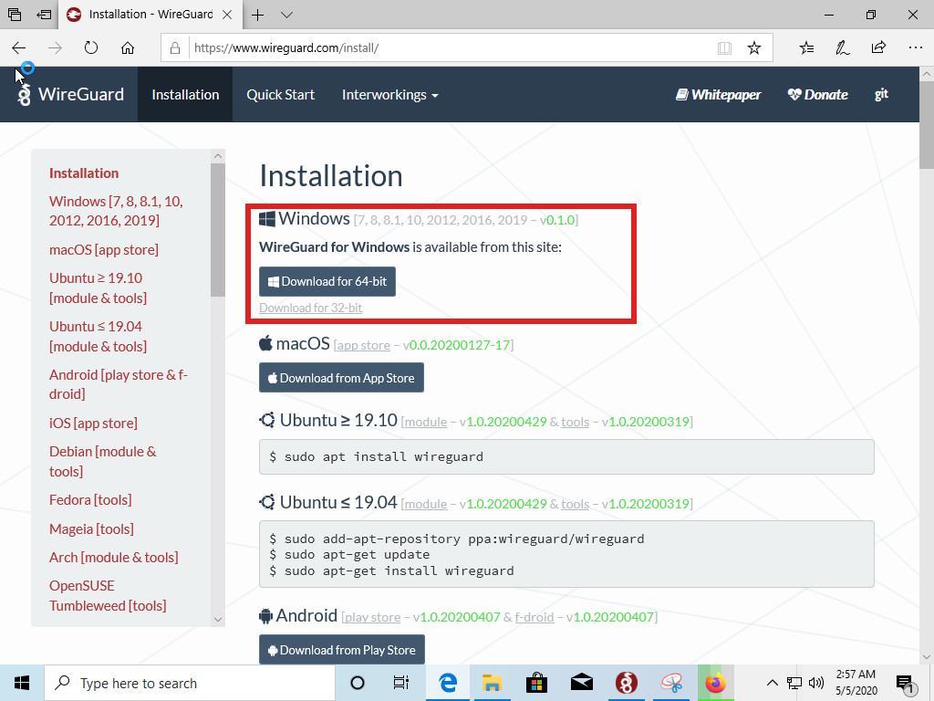Open the Quick Start nav item

tap(280, 94)
